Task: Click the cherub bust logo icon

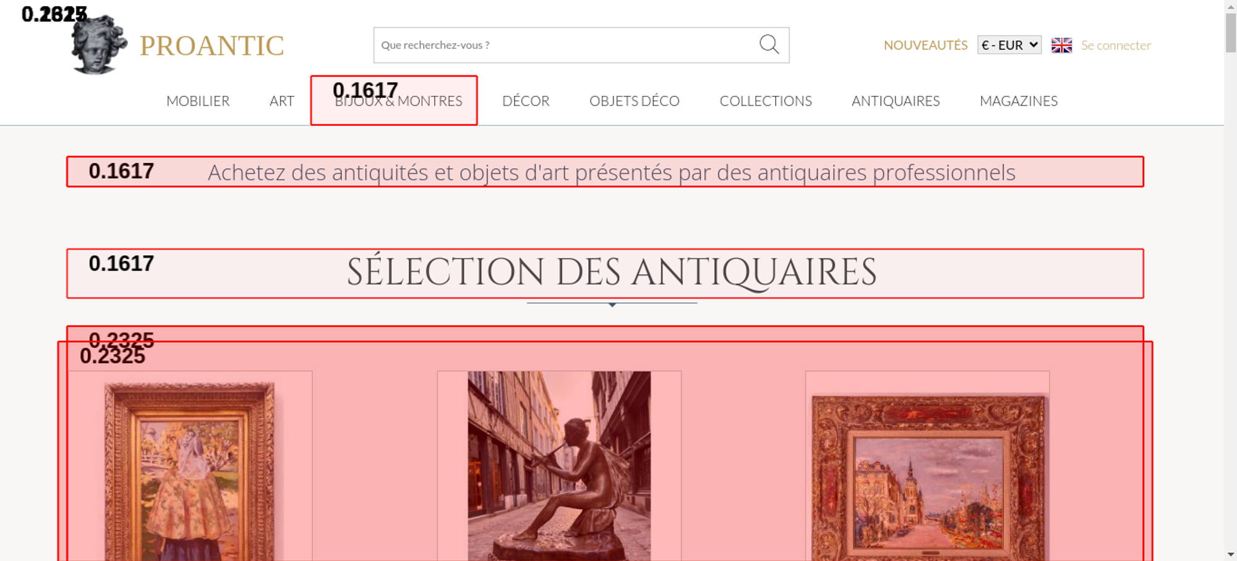Action: (98, 46)
